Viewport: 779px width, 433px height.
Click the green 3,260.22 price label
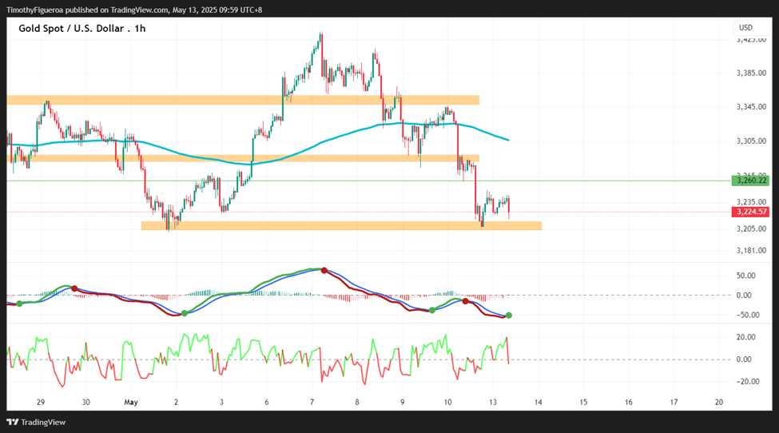[750, 181]
